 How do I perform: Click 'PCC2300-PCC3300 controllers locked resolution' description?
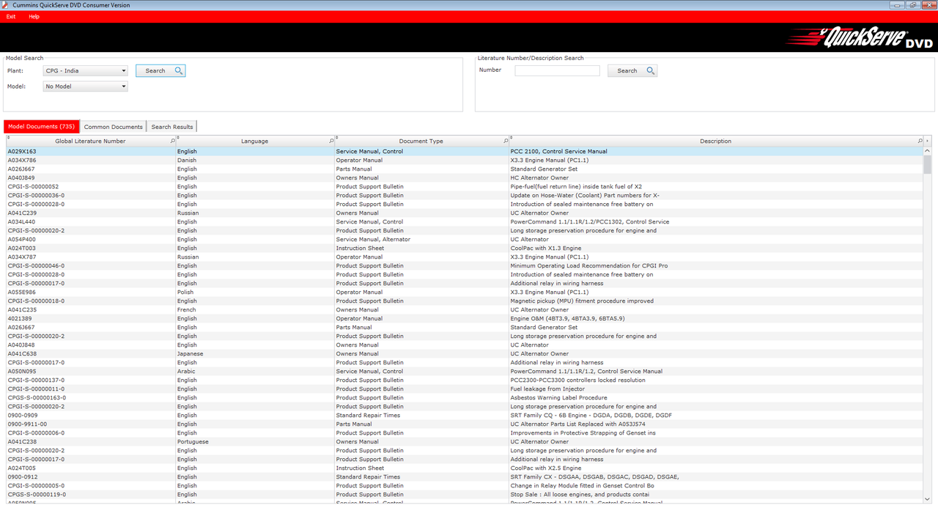[577, 380]
